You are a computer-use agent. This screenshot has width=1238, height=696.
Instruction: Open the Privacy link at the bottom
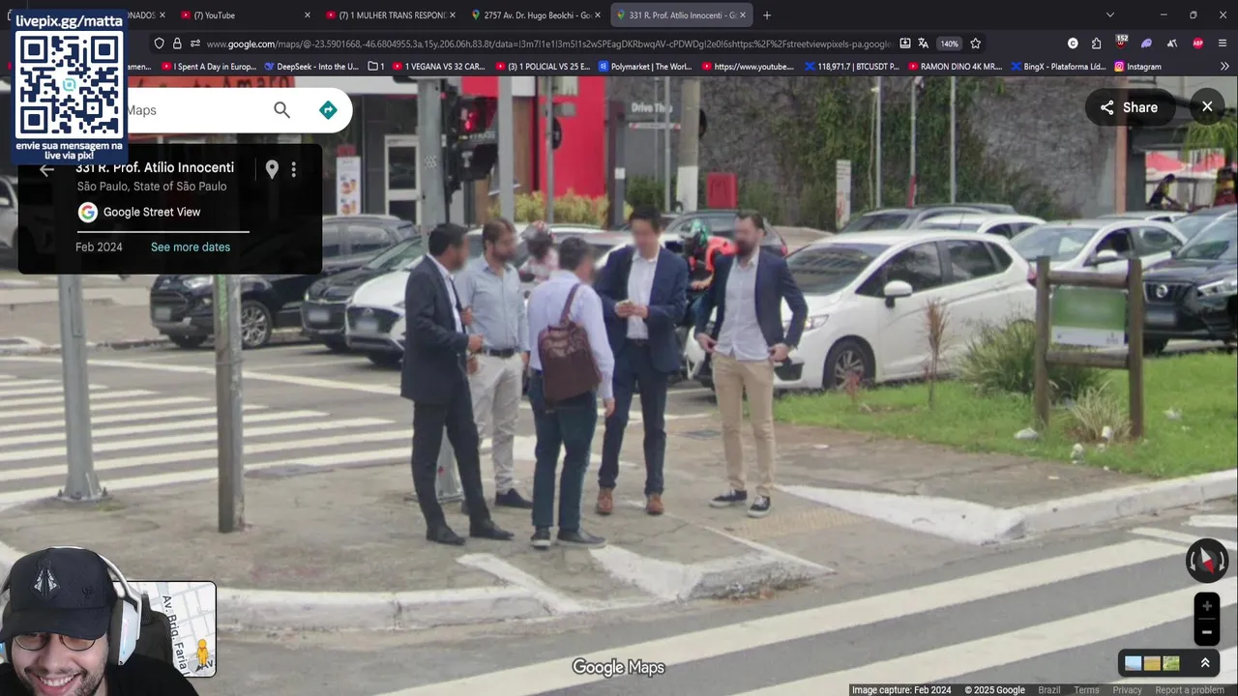click(x=1127, y=690)
